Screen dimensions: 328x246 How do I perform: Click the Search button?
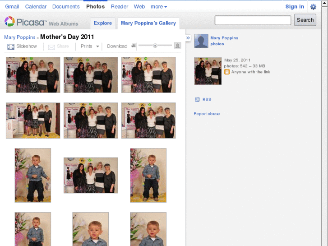[305, 20]
